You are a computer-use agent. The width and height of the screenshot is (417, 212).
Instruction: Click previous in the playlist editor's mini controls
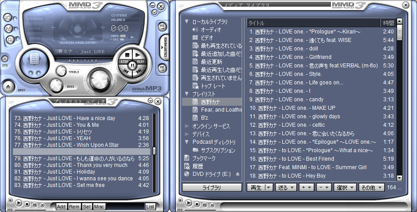click(10, 200)
